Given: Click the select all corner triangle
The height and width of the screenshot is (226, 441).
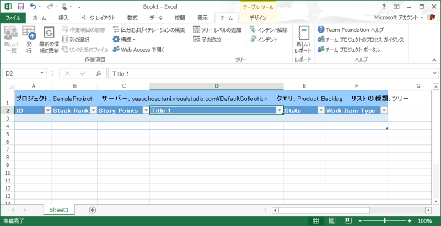Looking at the screenshot, I should click(12, 87).
